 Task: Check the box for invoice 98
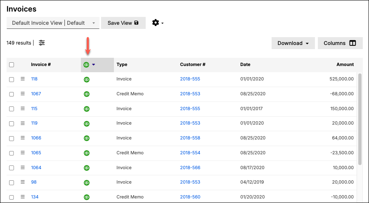point(12,182)
